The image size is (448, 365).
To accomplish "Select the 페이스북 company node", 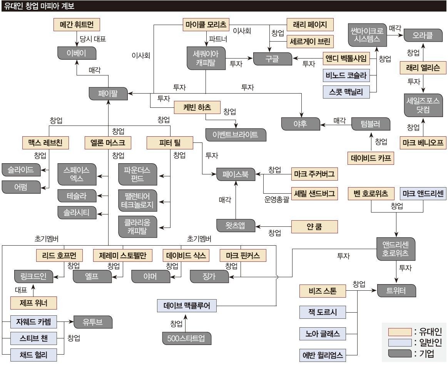I will [236, 174].
